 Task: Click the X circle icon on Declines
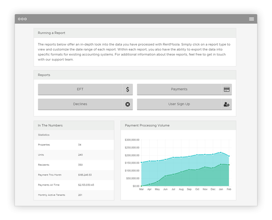pyautogui.click(x=128, y=104)
